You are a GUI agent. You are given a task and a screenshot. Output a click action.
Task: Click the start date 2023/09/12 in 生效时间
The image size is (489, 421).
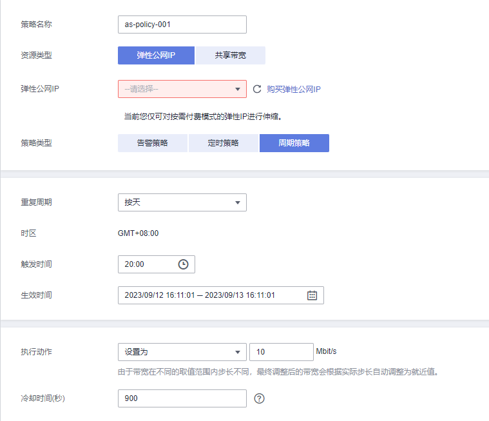(158, 295)
